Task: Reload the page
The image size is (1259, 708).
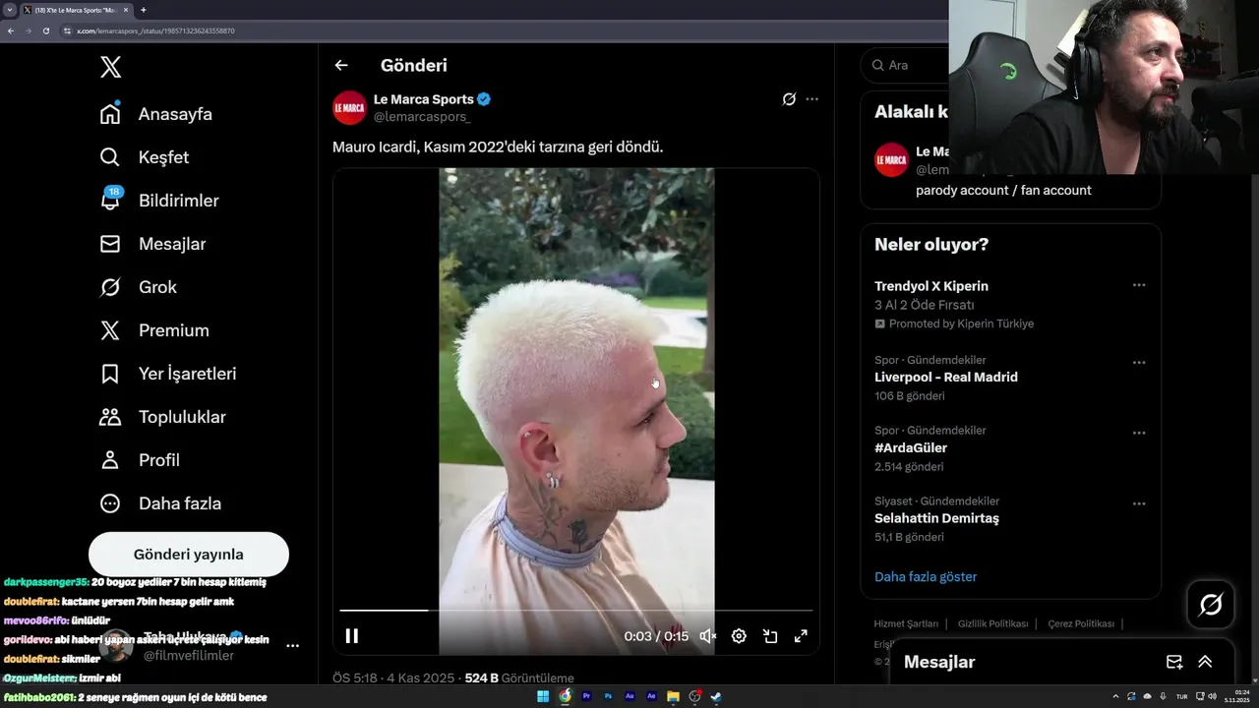Action: pos(45,30)
